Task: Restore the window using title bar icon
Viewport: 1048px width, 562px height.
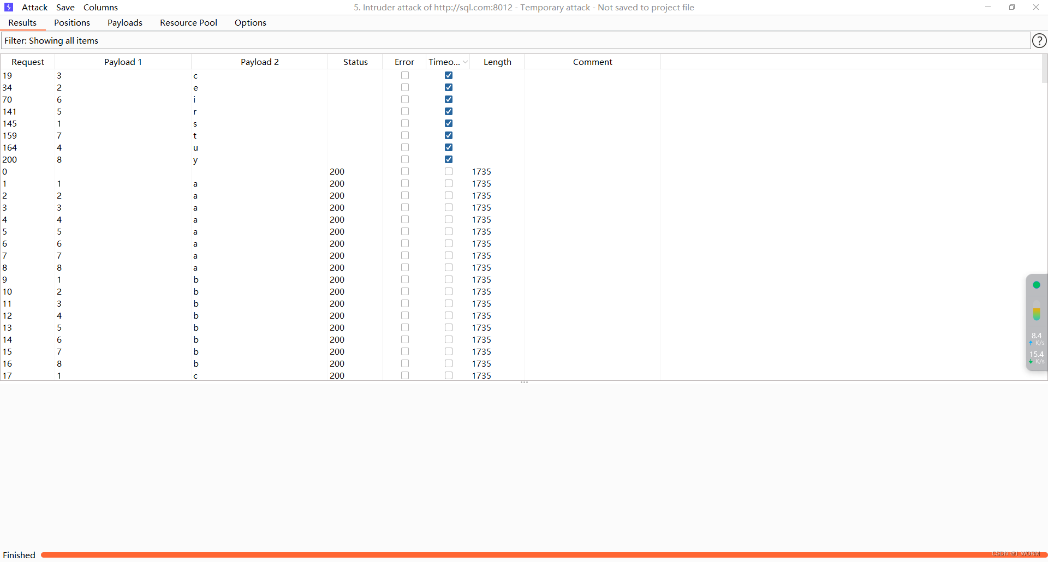Action: coord(1012,7)
